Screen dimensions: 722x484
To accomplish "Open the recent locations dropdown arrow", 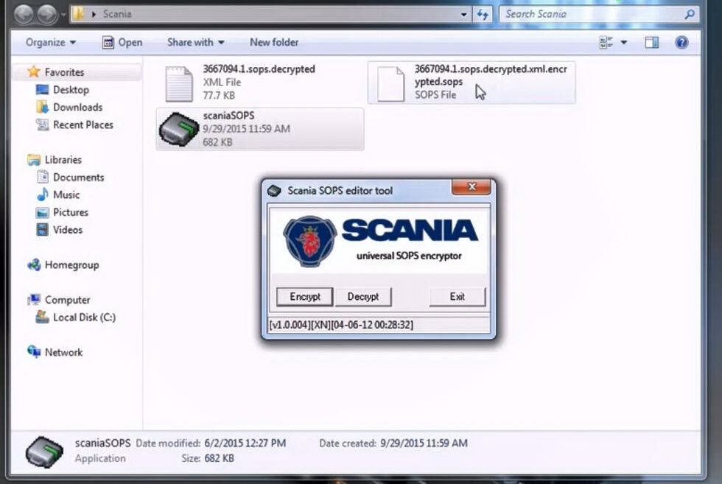I will (63, 15).
